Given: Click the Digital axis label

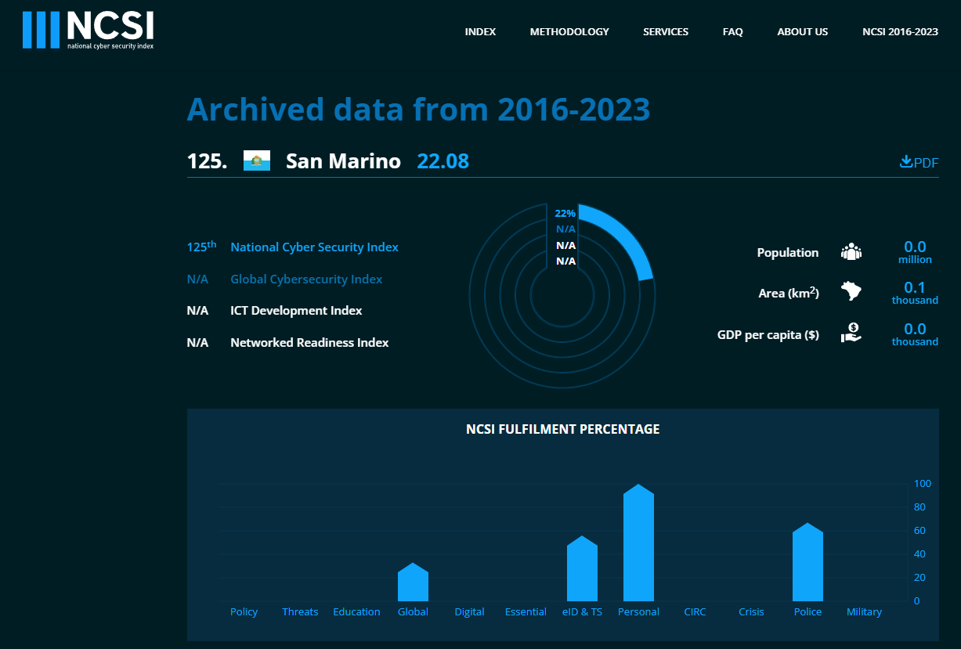Looking at the screenshot, I should (x=469, y=612).
